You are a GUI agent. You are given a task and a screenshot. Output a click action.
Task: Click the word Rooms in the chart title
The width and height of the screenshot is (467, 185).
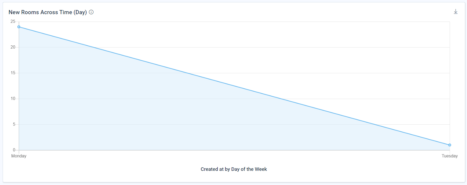click(30, 12)
